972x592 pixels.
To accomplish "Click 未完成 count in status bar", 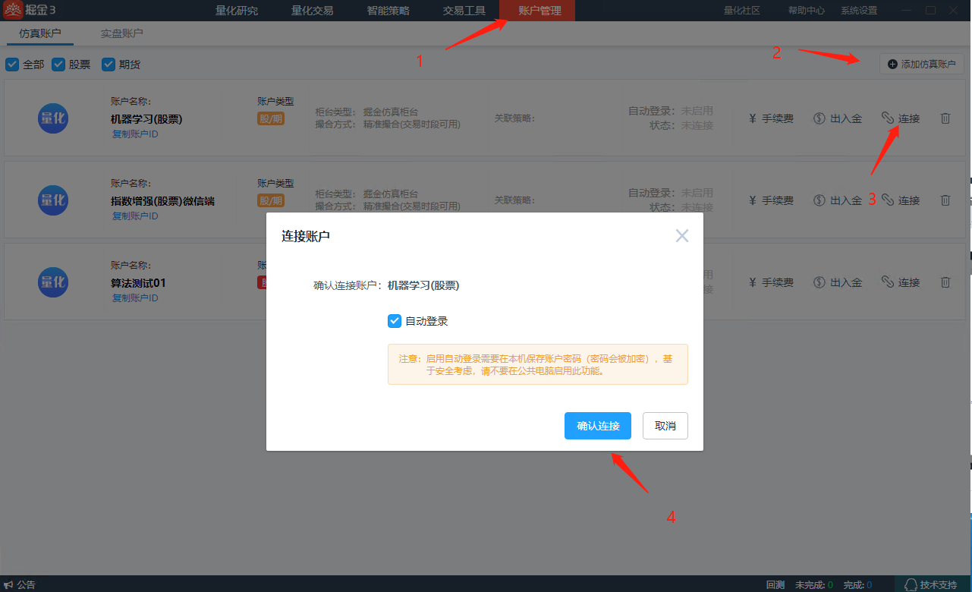I will coord(813,584).
